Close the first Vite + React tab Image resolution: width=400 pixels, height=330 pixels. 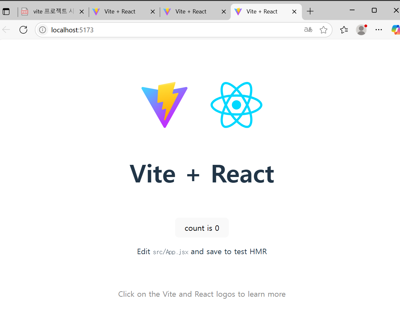(153, 12)
